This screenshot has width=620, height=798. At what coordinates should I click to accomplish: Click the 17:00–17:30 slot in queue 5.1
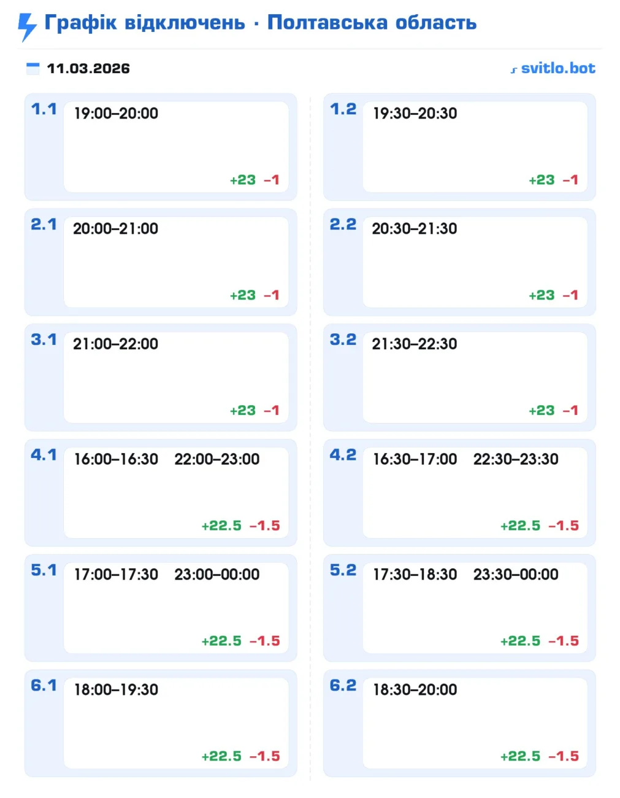pos(116,575)
